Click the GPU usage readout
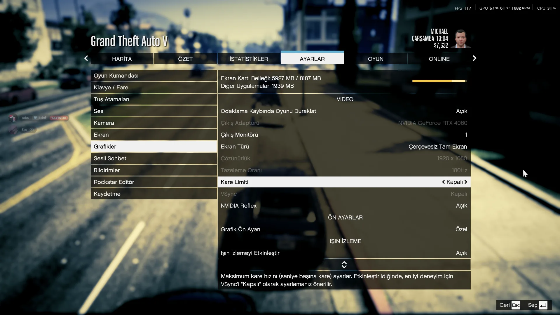The width and height of the screenshot is (560, 315). (x=504, y=8)
